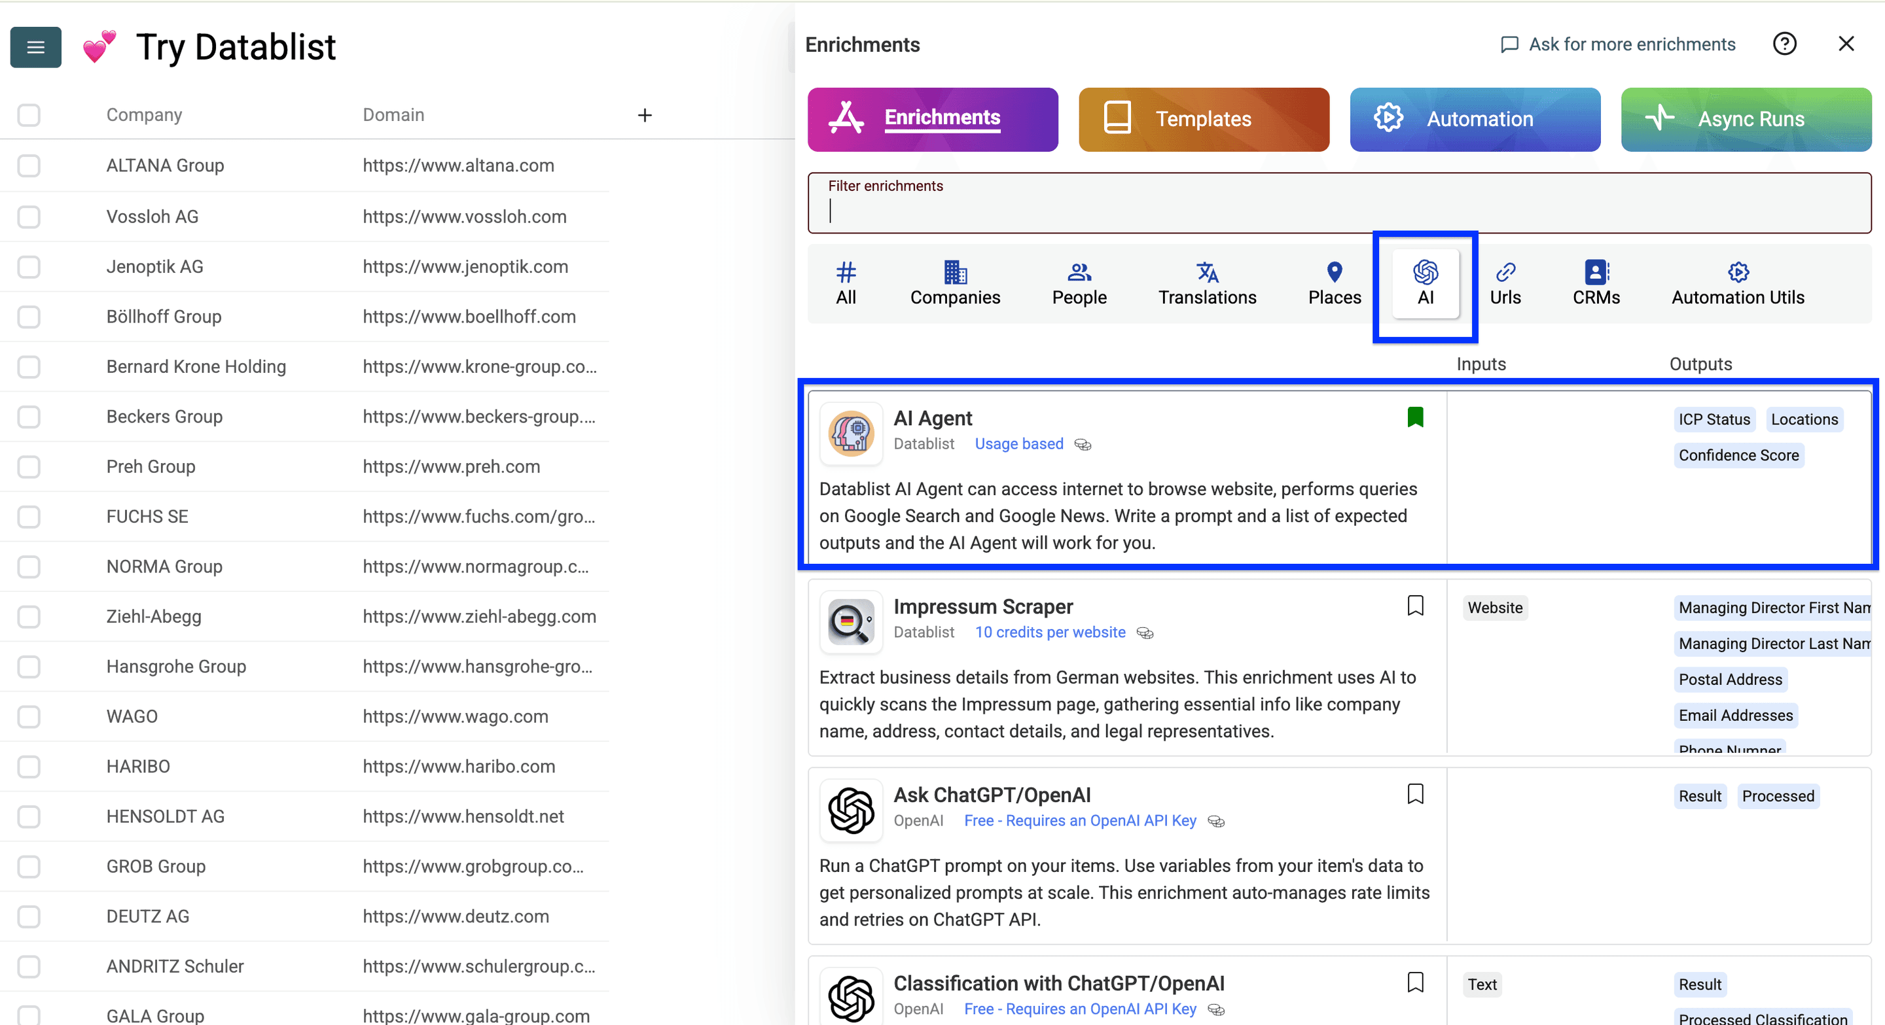
Task: Open the hamburger menu button
Action: click(x=35, y=47)
